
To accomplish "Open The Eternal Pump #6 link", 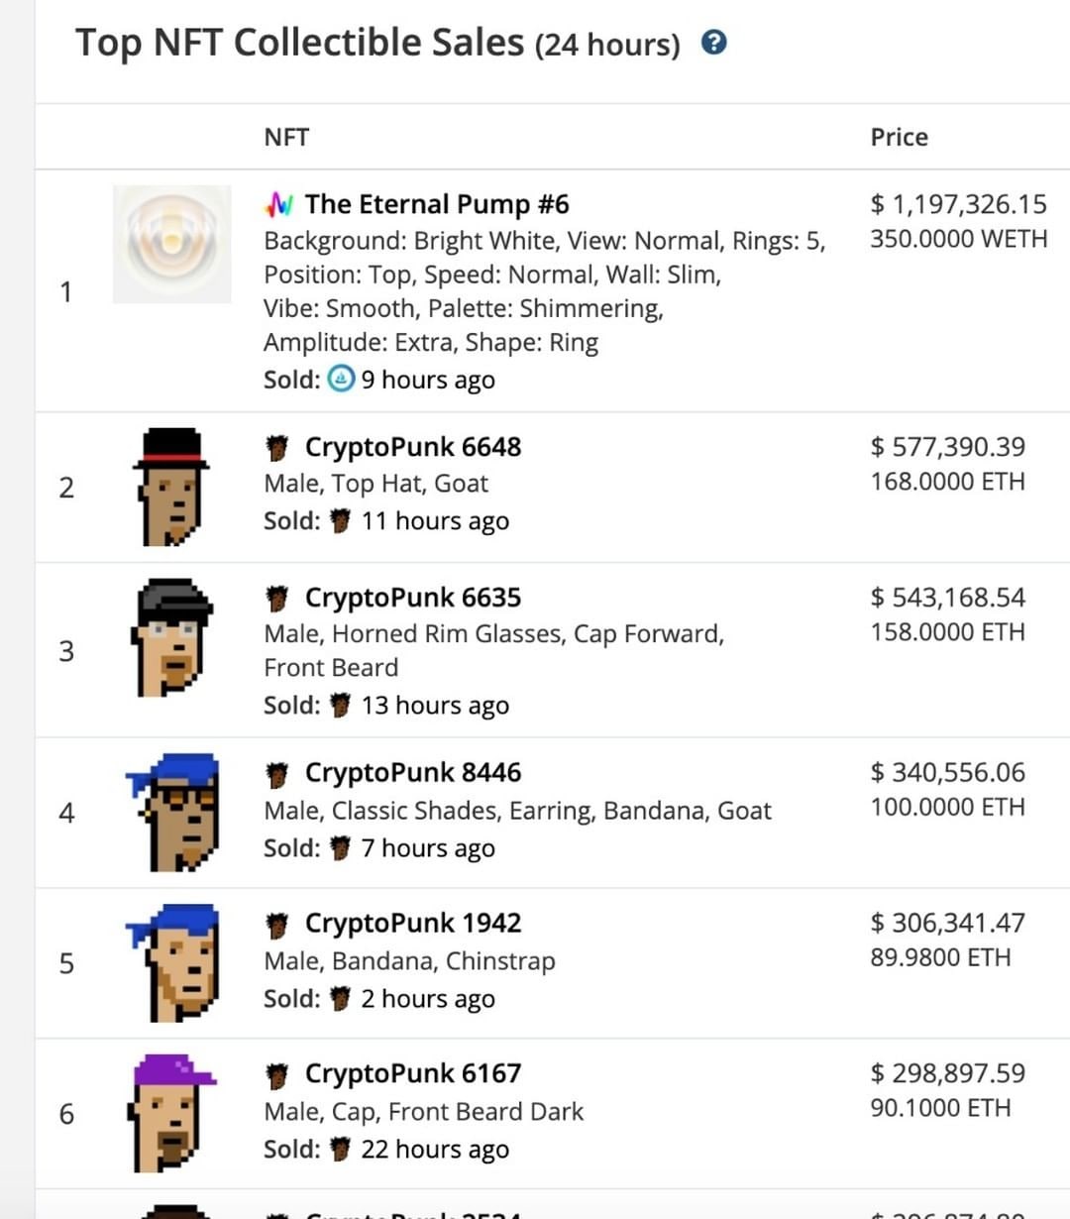I will 437,204.
